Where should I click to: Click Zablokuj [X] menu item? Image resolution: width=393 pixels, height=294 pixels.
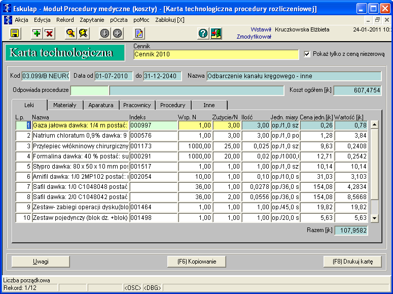170,20
